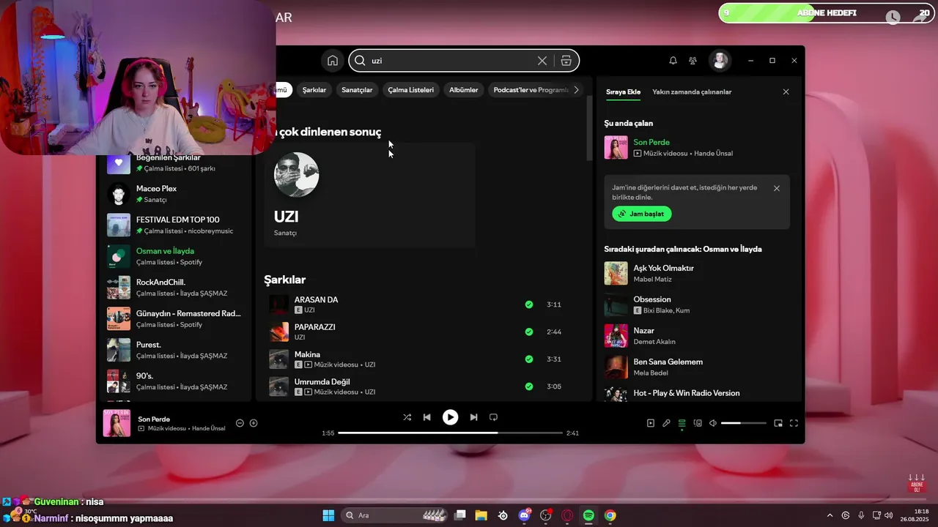This screenshot has height=527, width=938.
Task: Enter full screen mode
Action: click(794, 423)
